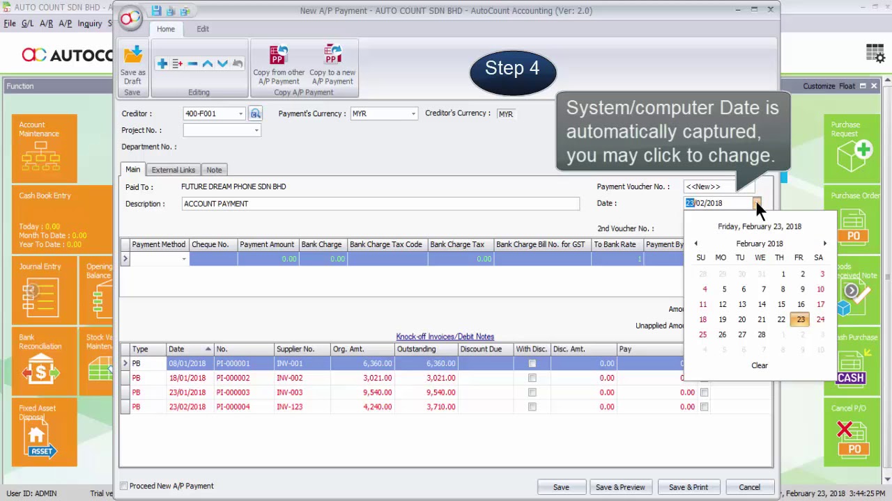Open the Creditor dropdown showing 400-F001
892x501 pixels.
click(x=241, y=113)
